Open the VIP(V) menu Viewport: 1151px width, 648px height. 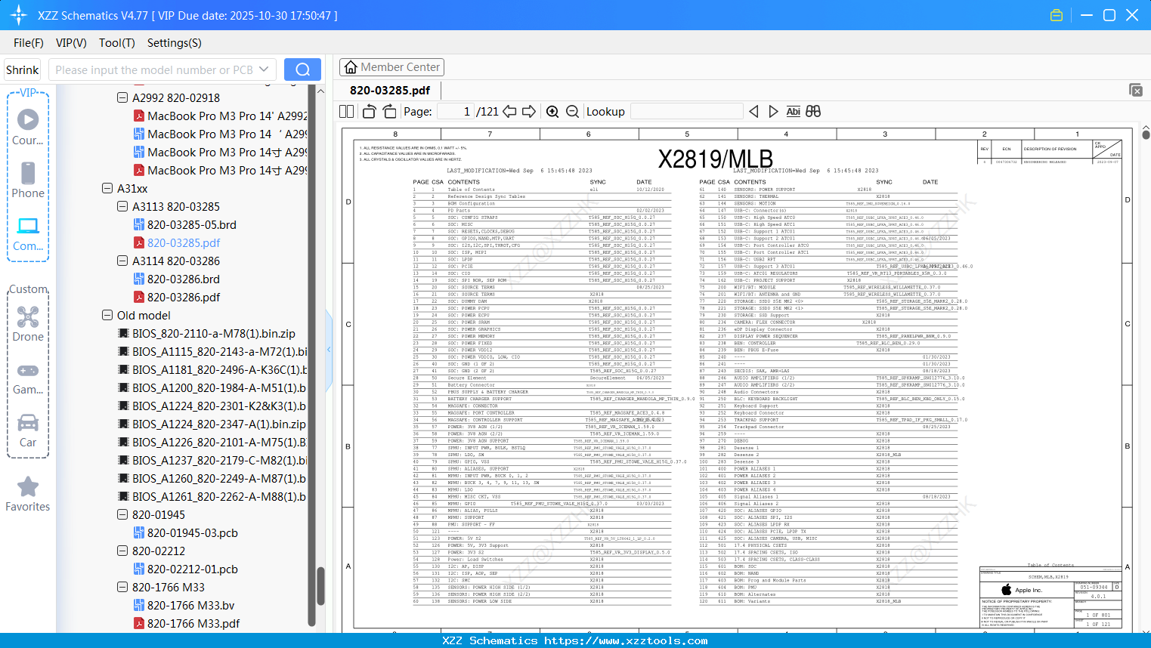pyautogui.click(x=71, y=43)
